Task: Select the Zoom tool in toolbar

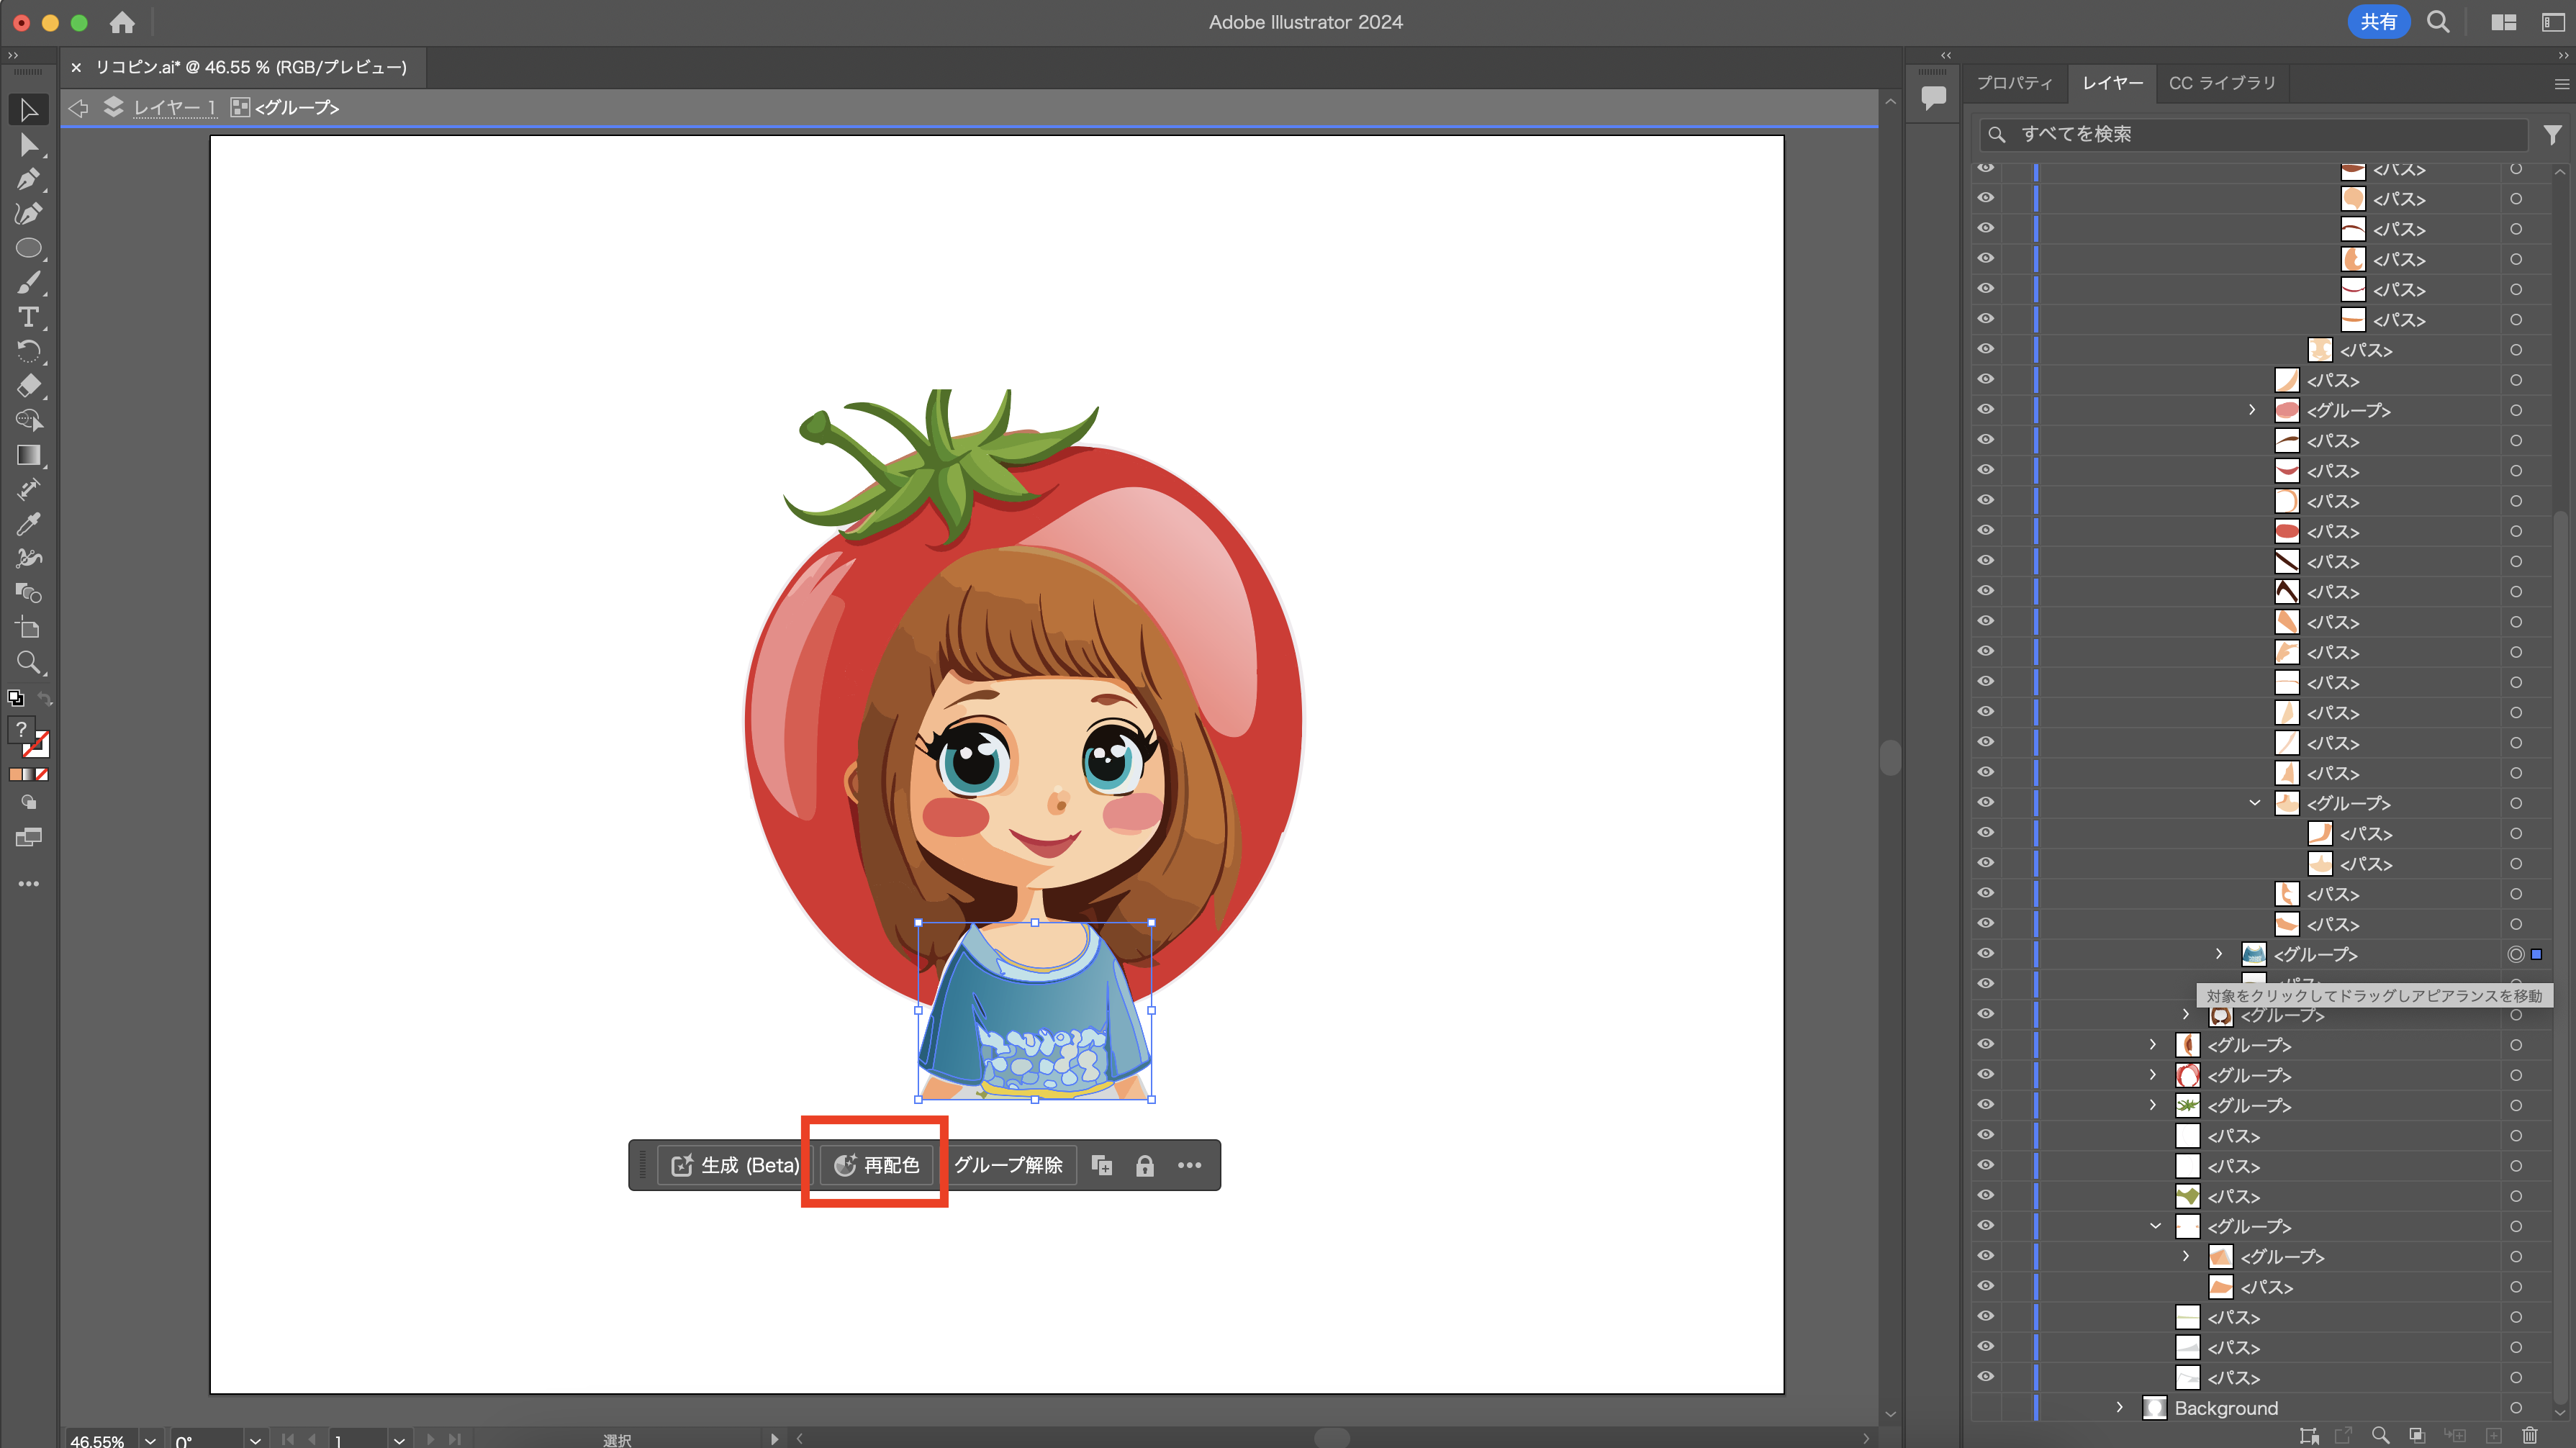Action: click(x=28, y=662)
